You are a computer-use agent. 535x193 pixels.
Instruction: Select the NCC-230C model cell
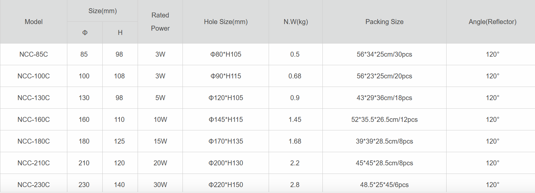coord(34,185)
